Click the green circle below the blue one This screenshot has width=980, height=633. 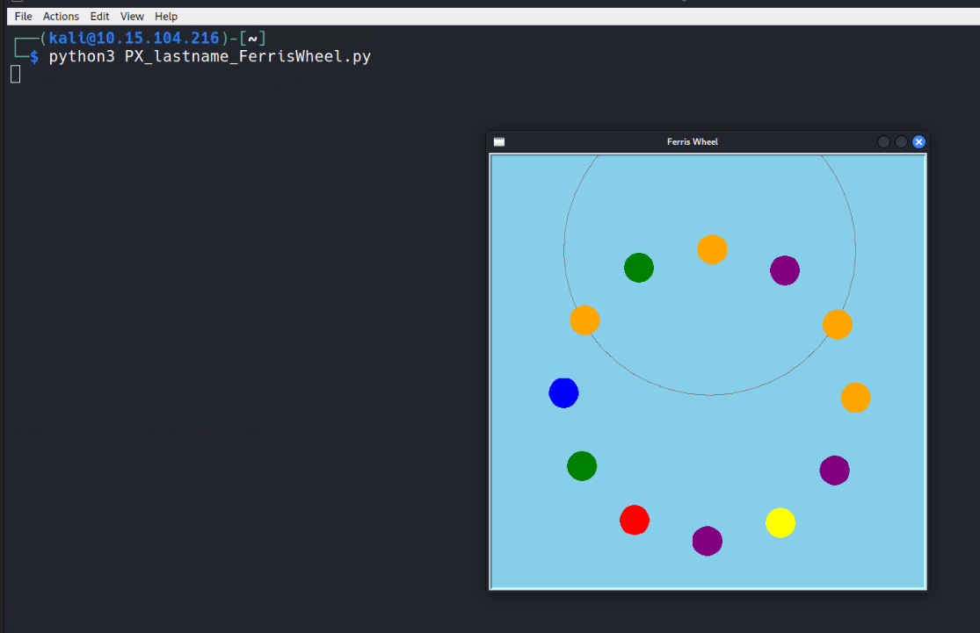pos(582,466)
